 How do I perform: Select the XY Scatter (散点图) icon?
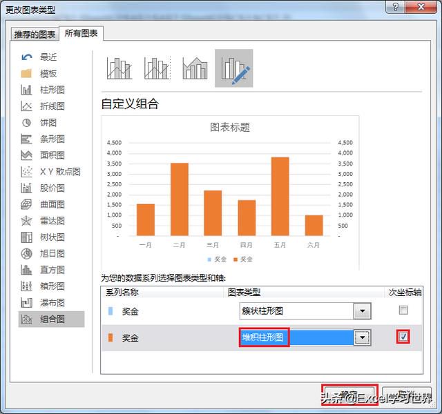pos(26,172)
